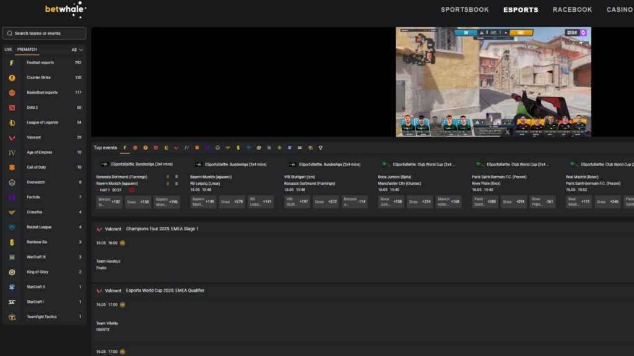Open the Dota 2 sidebar icon
Screen dimensions: 634x356
pyautogui.click(x=12, y=108)
